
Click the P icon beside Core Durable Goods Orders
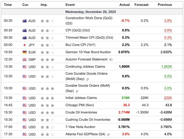(87, 79)
